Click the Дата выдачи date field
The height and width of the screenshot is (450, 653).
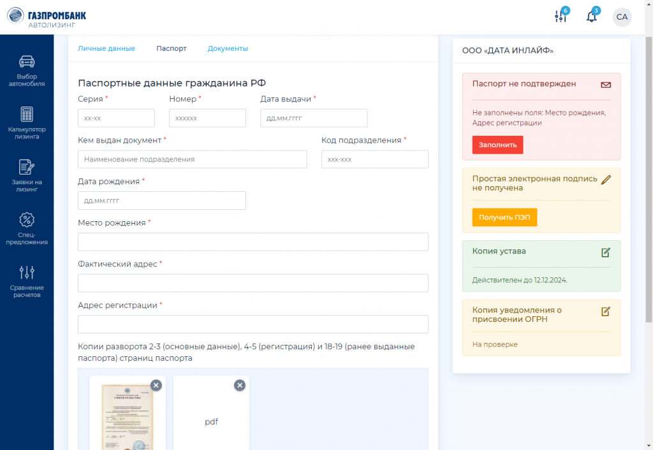click(x=314, y=118)
